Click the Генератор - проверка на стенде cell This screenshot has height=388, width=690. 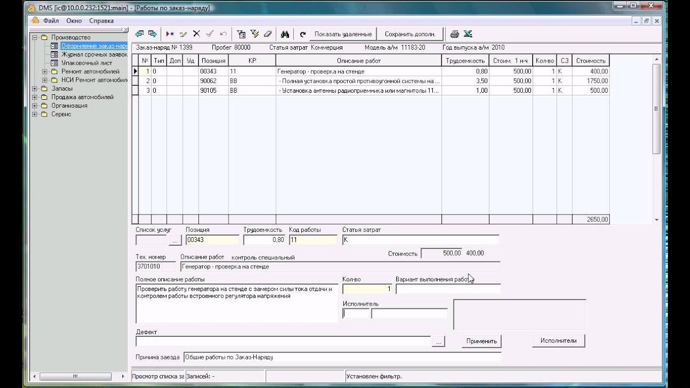[358, 71]
